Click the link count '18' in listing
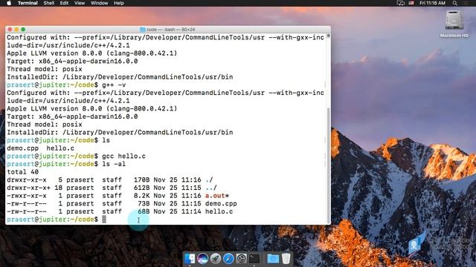Image resolution: width=476 pixels, height=267 pixels. point(58,188)
